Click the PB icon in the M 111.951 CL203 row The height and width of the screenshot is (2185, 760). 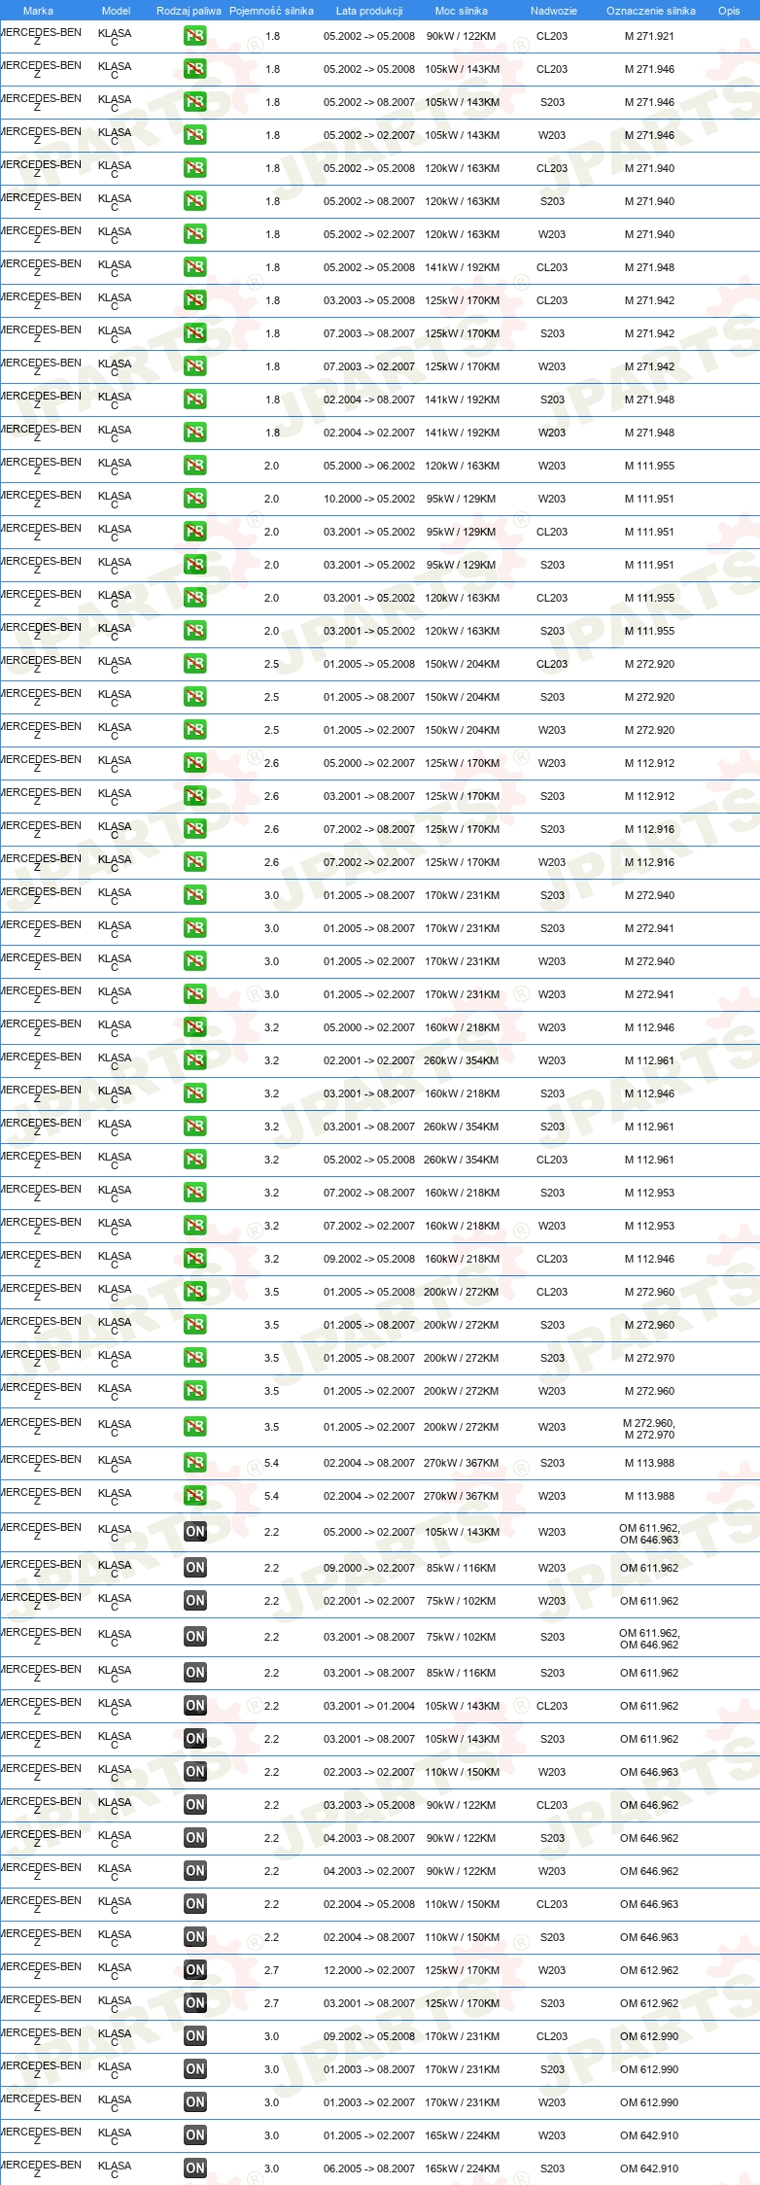click(195, 532)
